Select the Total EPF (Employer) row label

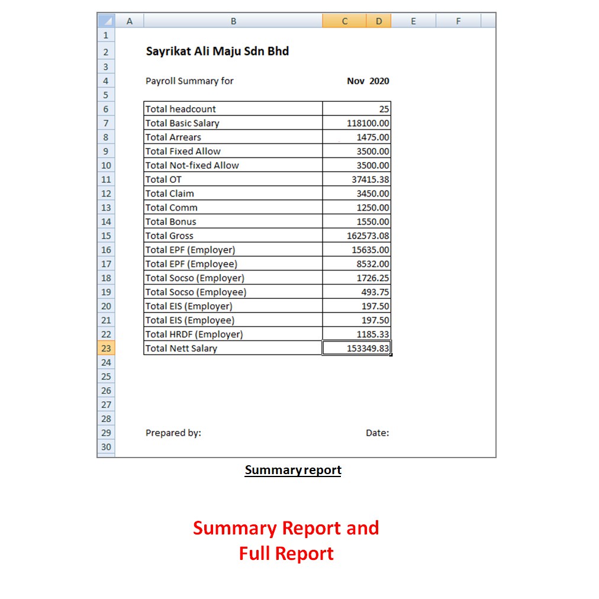point(189,250)
